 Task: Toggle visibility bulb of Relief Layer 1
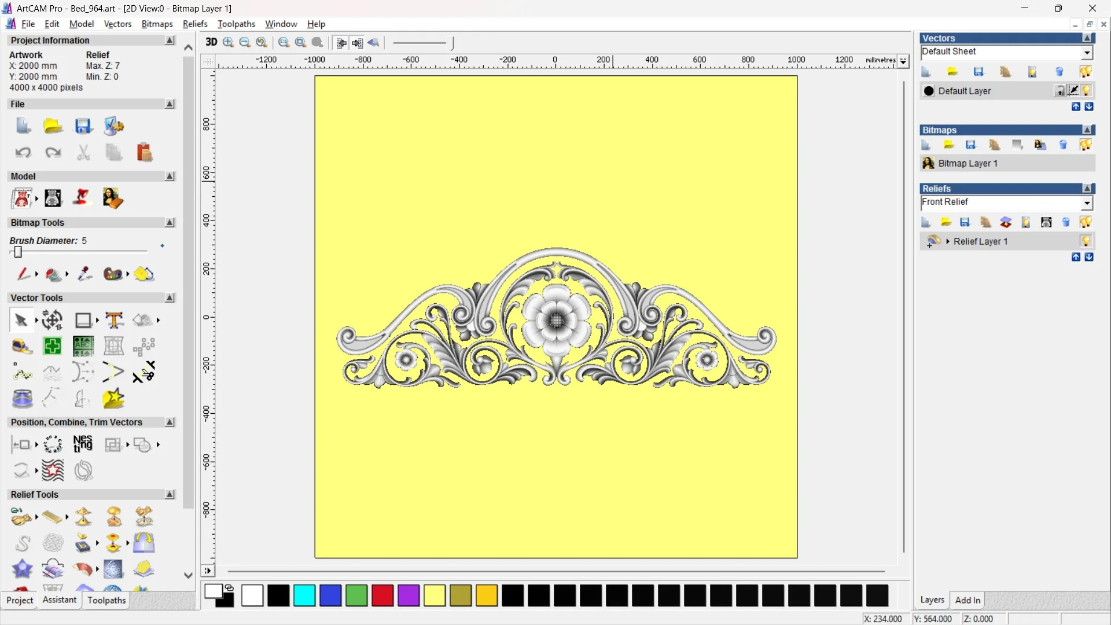(1086, 241)
